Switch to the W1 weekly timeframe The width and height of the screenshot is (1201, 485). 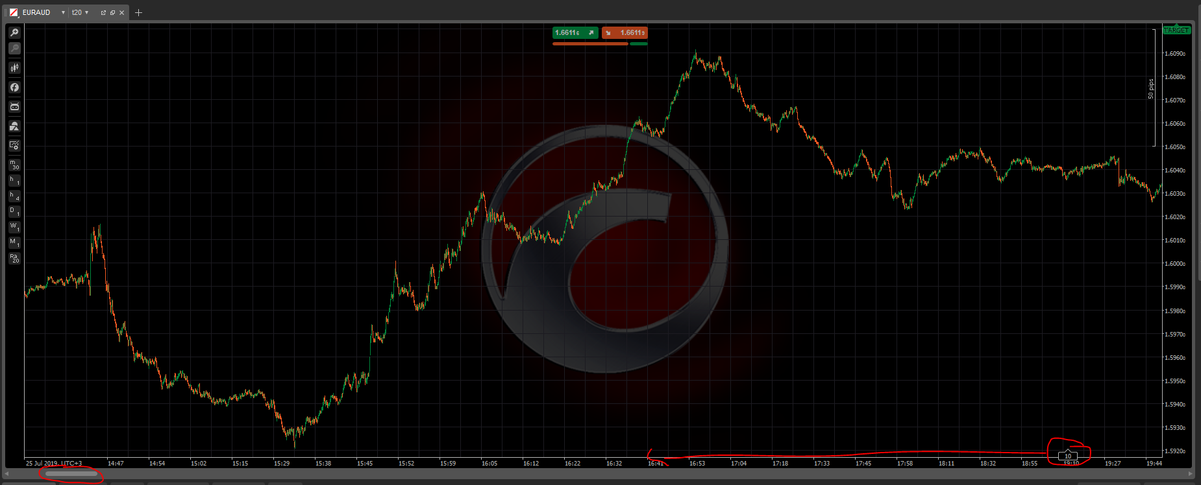(x=14, y=227)
